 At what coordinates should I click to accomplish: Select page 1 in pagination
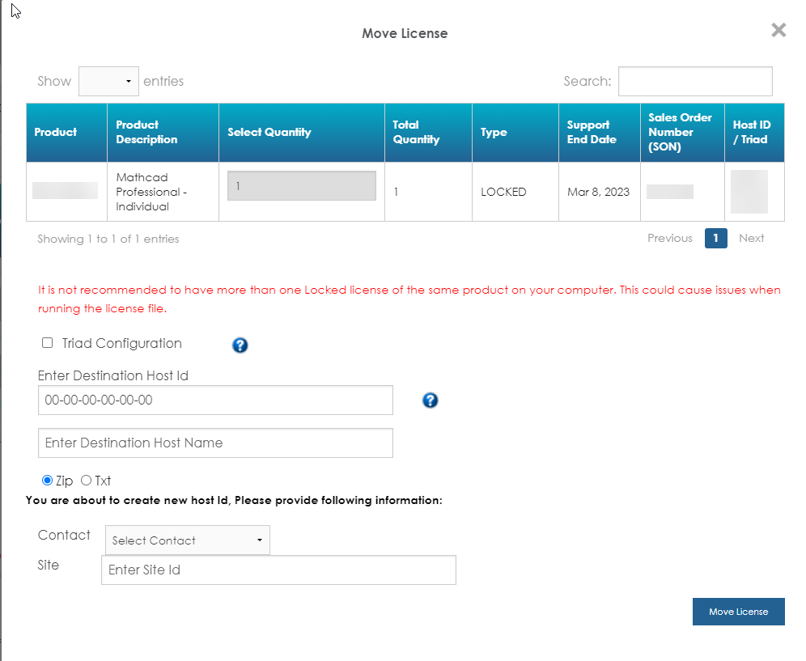coord(715,238)
